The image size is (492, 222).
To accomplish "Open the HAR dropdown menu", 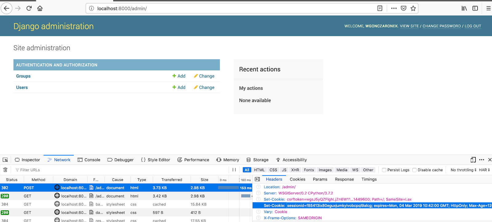I will tap(484, 170).
